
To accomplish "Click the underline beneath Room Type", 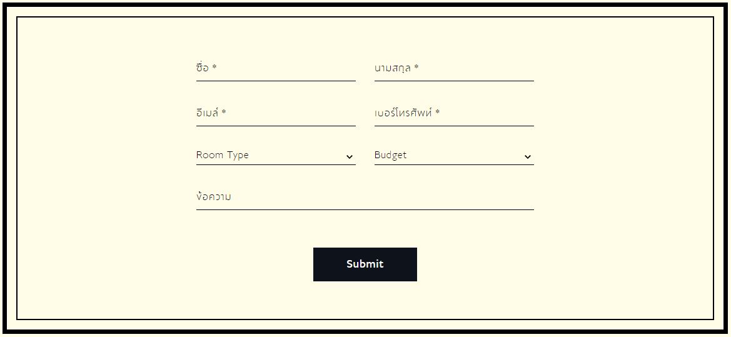I will (276, 164).
